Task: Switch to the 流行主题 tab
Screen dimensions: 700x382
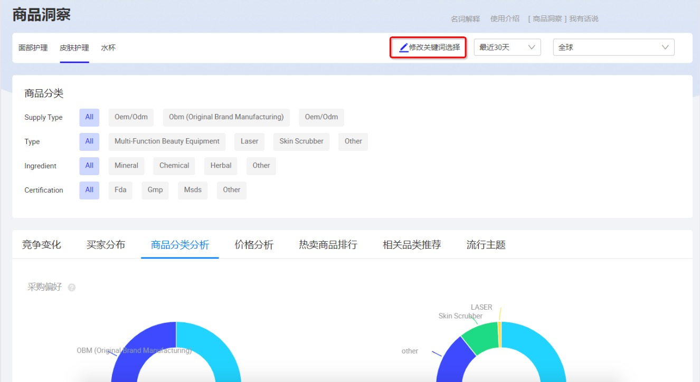Action: pos(486,245)
